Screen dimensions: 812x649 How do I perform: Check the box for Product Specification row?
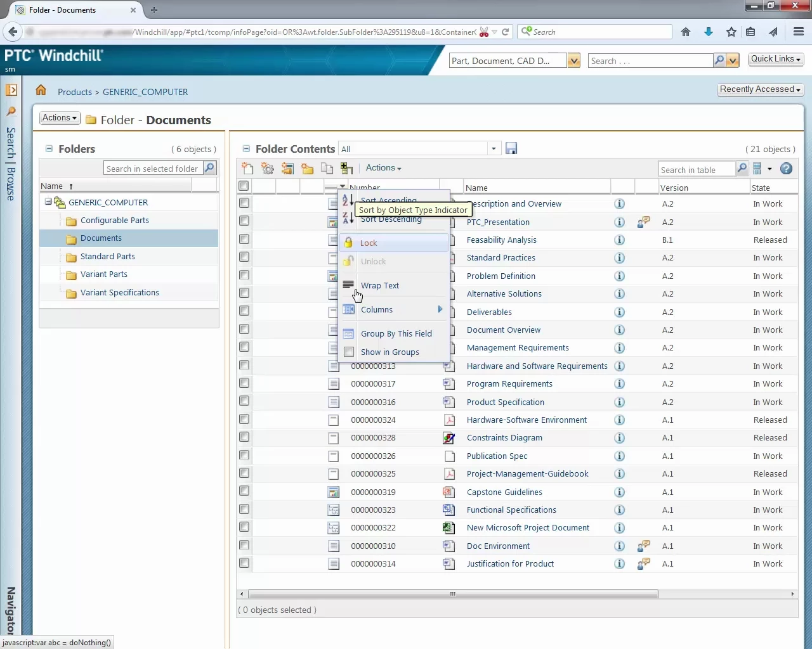coord(244,401)
